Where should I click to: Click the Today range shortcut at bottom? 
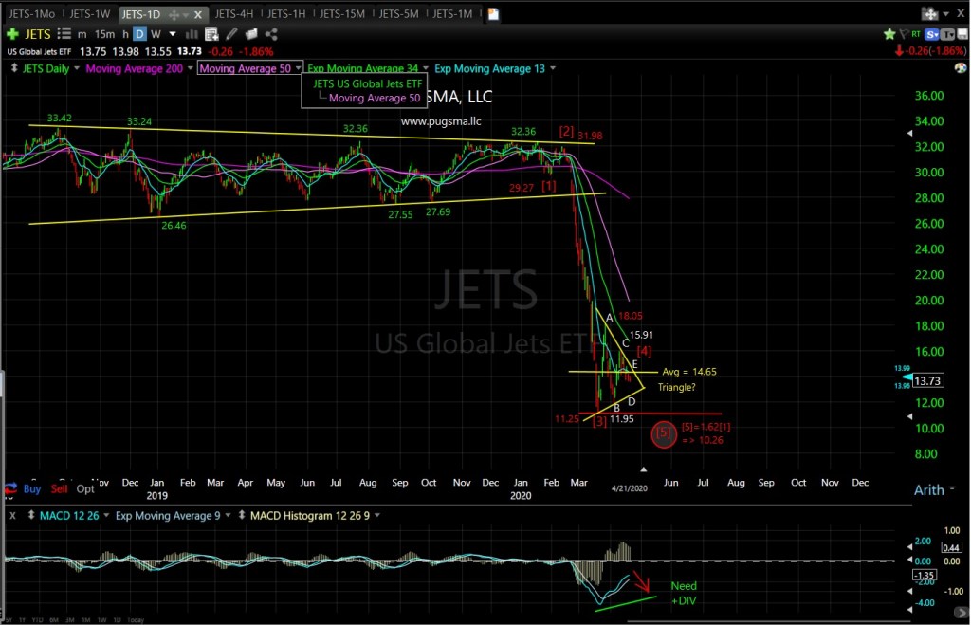(x=136, y=619)
